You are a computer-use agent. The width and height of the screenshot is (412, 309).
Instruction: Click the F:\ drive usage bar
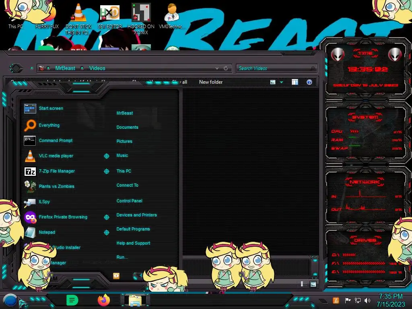[364, 263]
